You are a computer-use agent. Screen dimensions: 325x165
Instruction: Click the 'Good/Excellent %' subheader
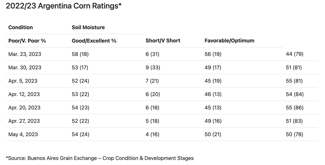click(x=94, y=41)
